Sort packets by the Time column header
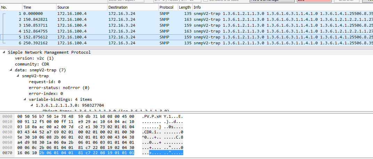 (x=39, y=7)
